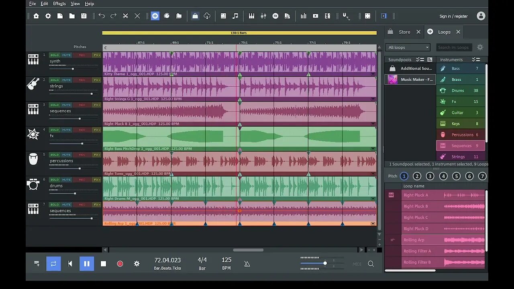The image size is (514, 289).
Task: Select the drum kit icon of drums track
Action: point(33,184)
